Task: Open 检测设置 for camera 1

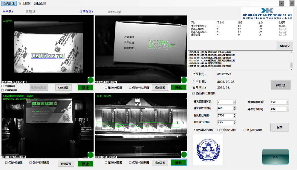Action: tap(63, 88)
